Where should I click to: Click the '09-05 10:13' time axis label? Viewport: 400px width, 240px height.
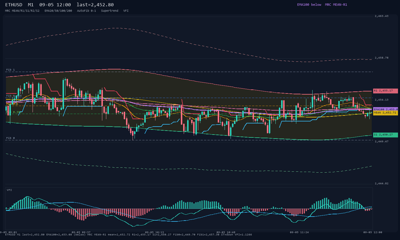click(155, 232)
